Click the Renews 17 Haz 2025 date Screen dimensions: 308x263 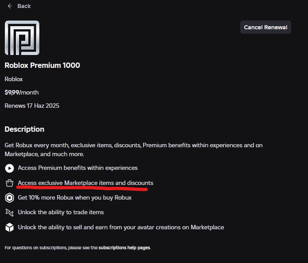coord(32,106)
